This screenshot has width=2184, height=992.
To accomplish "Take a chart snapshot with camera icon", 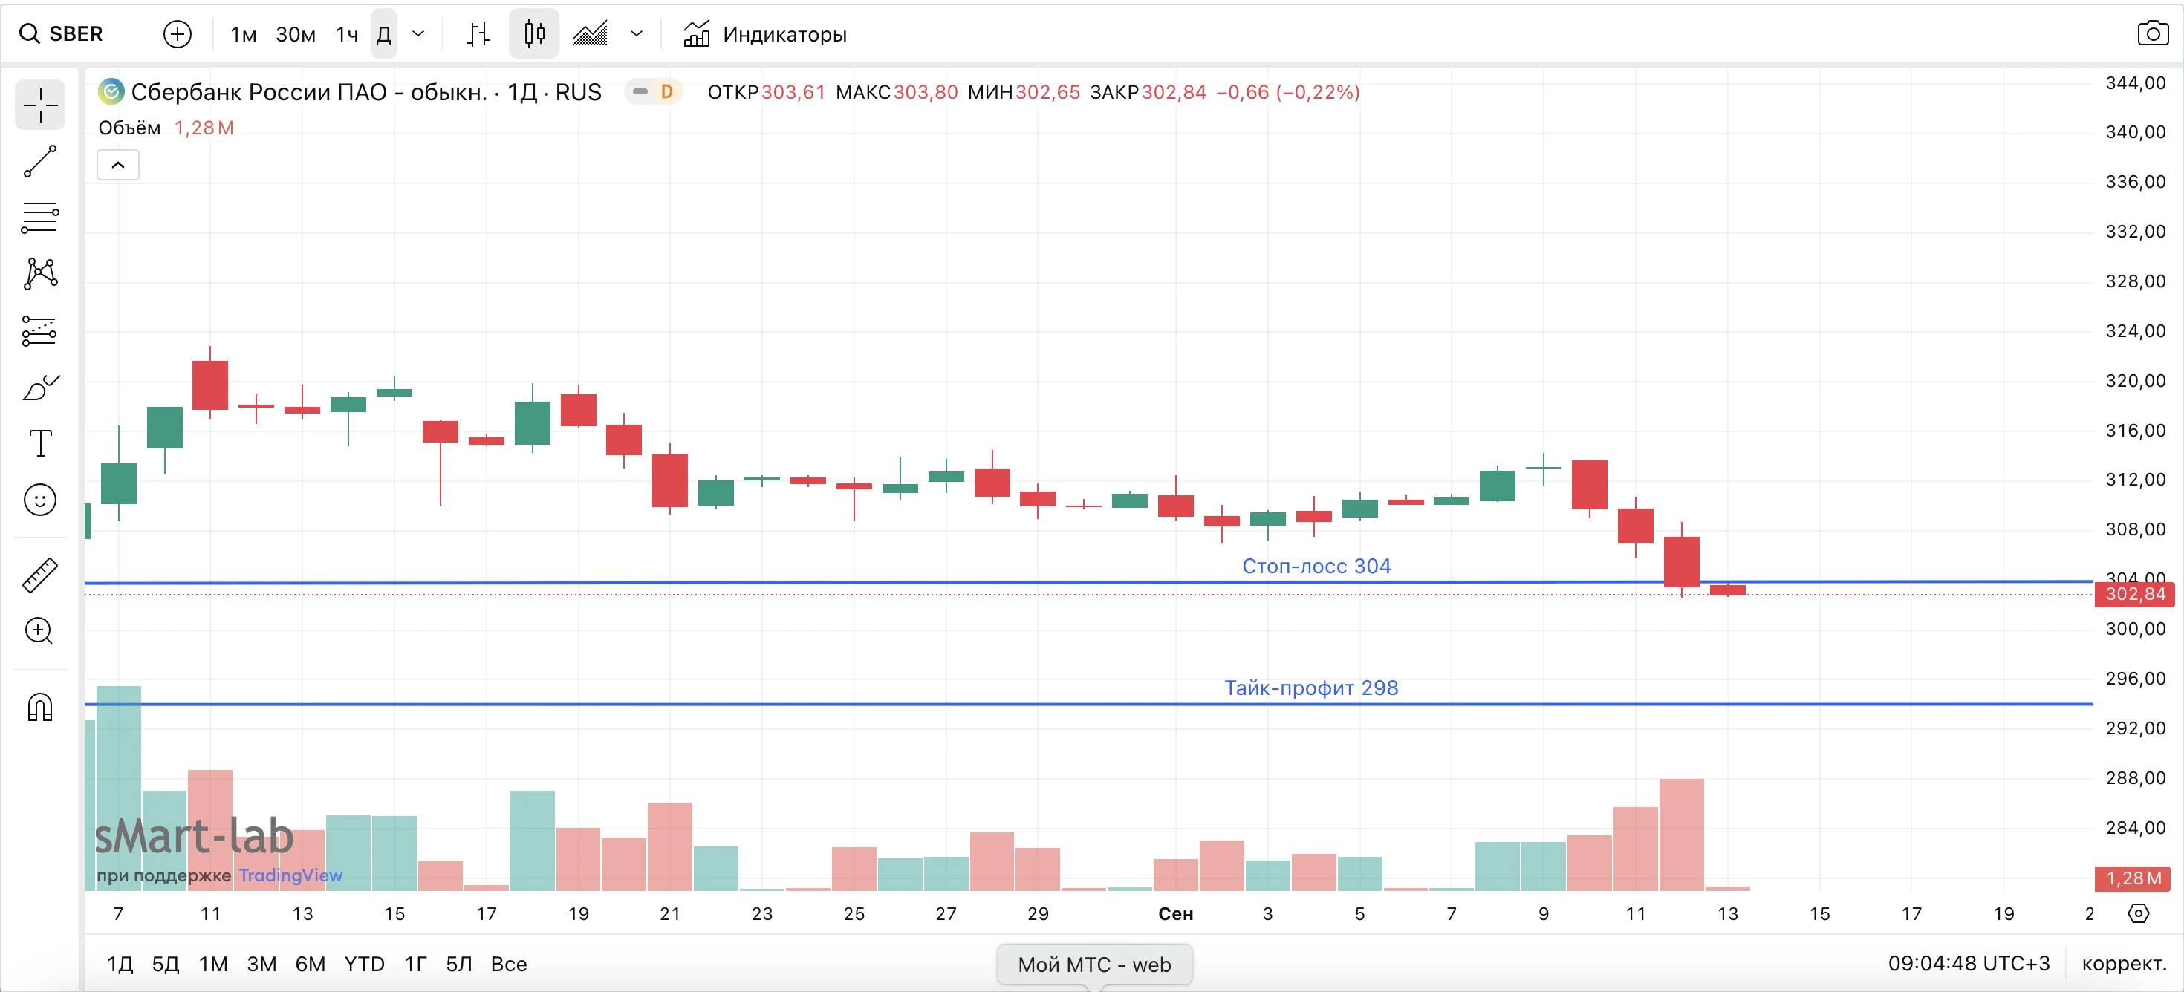I will [2153, 34].
